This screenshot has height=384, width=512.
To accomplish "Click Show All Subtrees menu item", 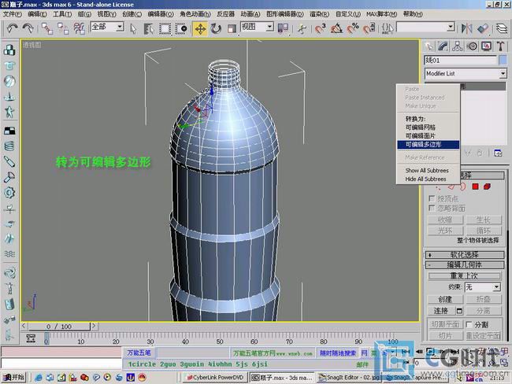I will click(428, 170).
